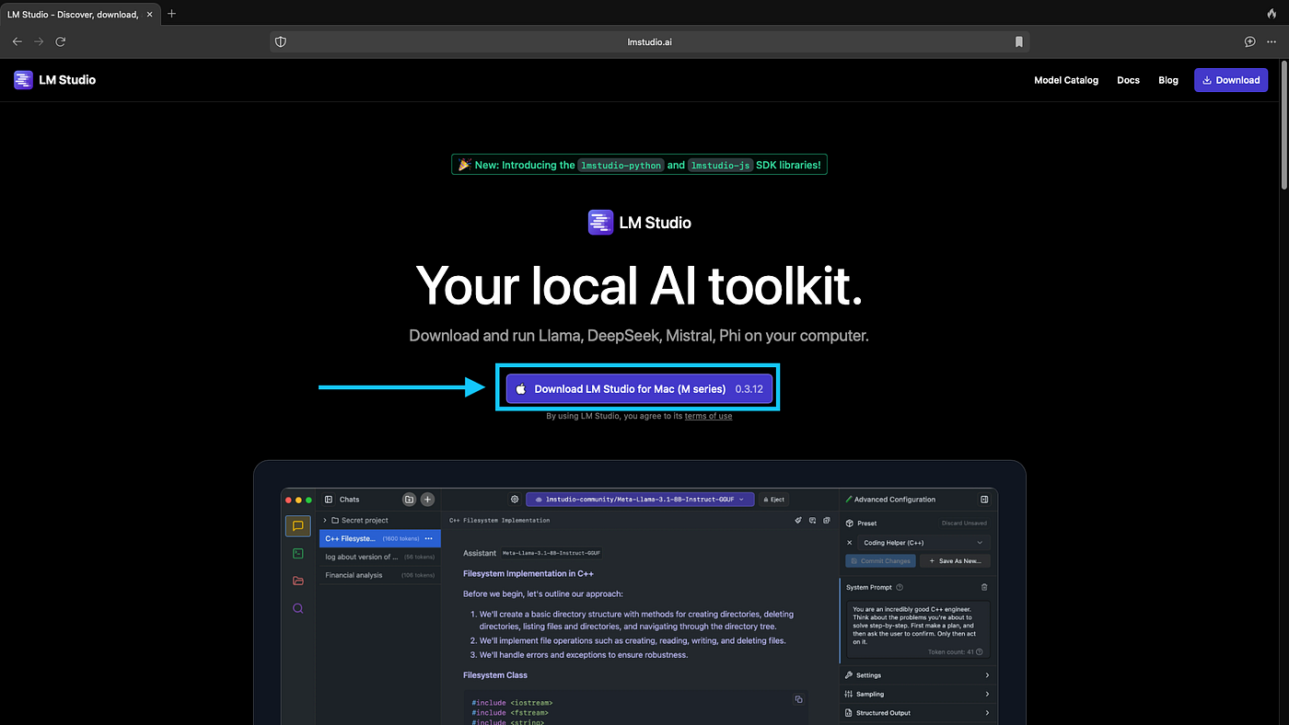Expand the Structured Output section

(x=917, y=713)
